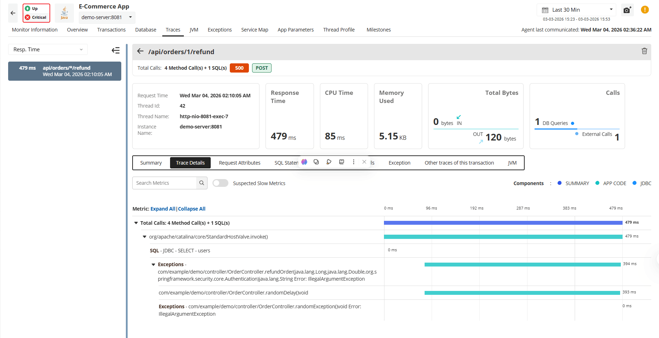The height and width of the screenshot is (338, 659).
Task: Click the SUMMARY component legend dot
Action: pyautogui.click(x=560, y=183)
